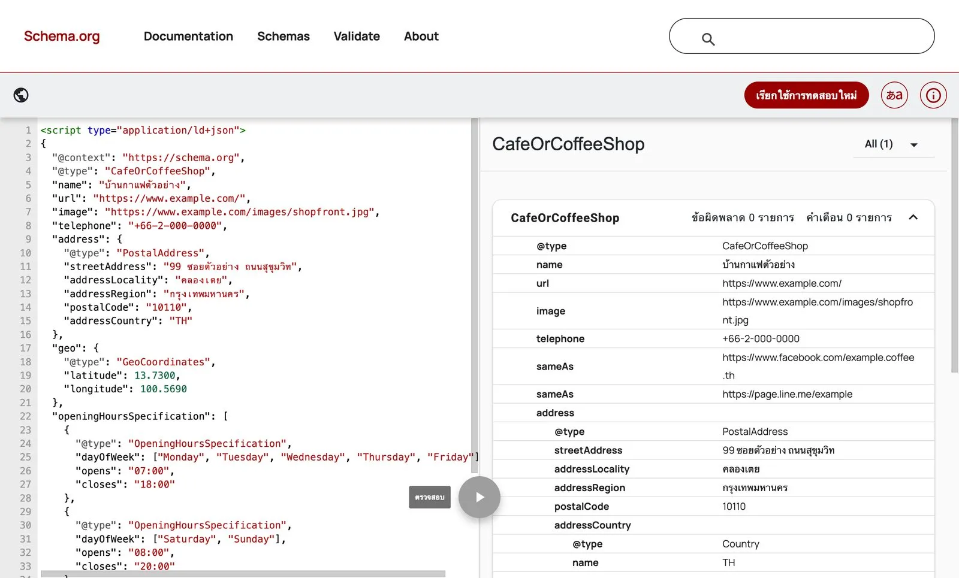Open the info circle icon
Image resolution: width=959 pixels, height=578 pixels.
pos(933,95)
